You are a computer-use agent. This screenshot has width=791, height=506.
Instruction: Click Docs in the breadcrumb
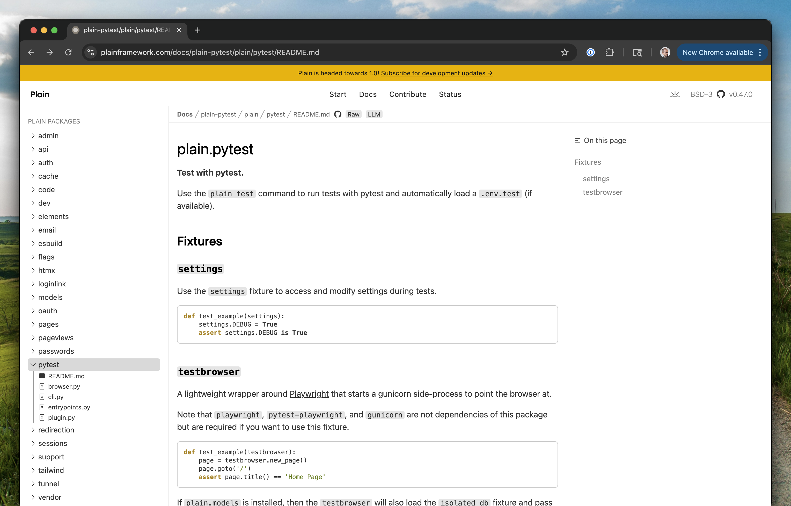185,114
